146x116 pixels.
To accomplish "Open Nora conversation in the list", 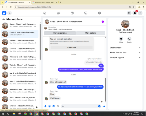I will 20,99.
